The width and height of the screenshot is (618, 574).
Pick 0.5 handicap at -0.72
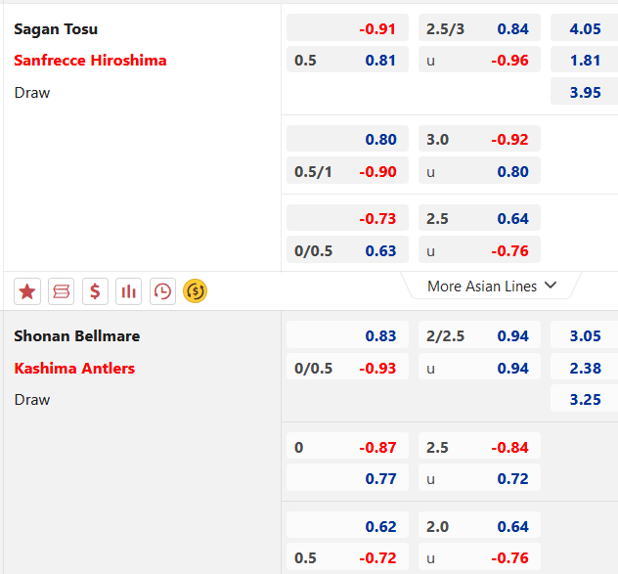click(x=347, y=557)
